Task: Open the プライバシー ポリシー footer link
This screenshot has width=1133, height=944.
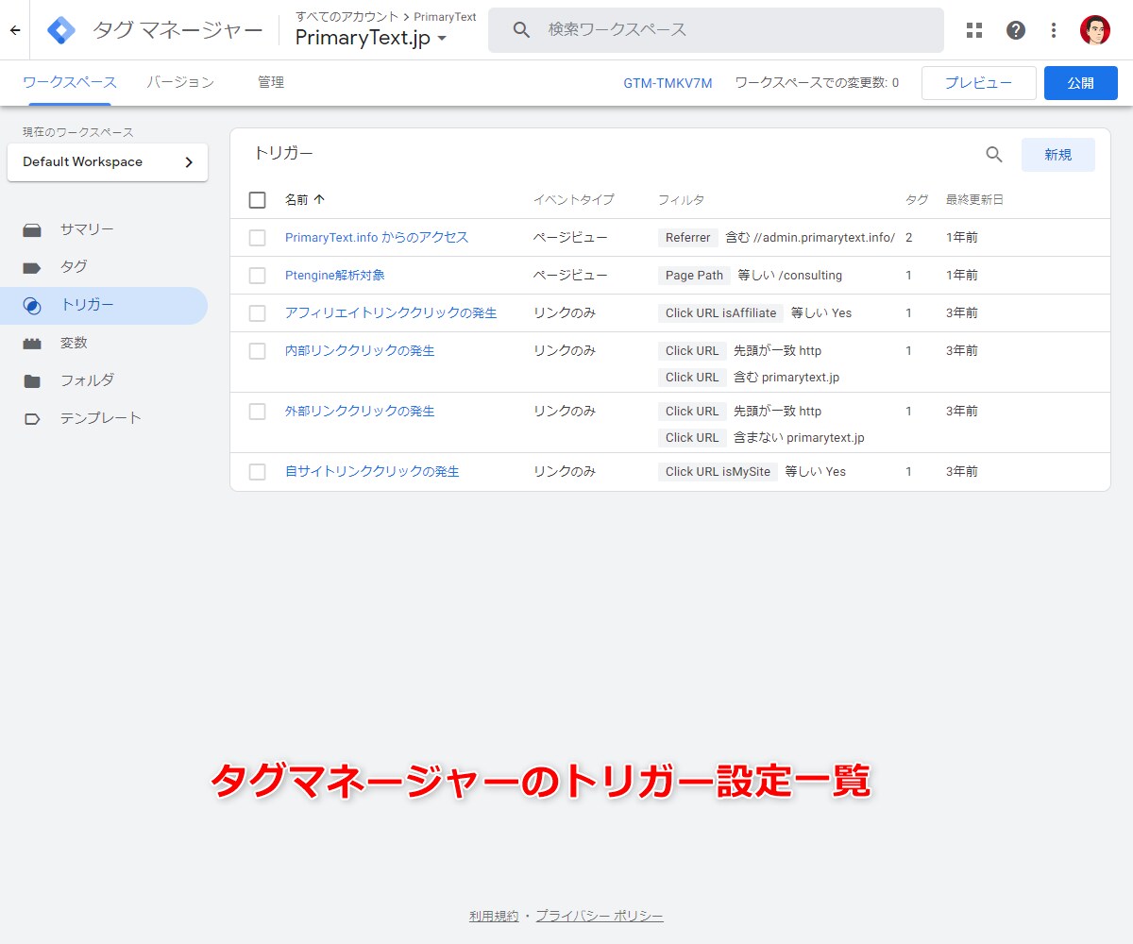Action: [x=600, y=916]
